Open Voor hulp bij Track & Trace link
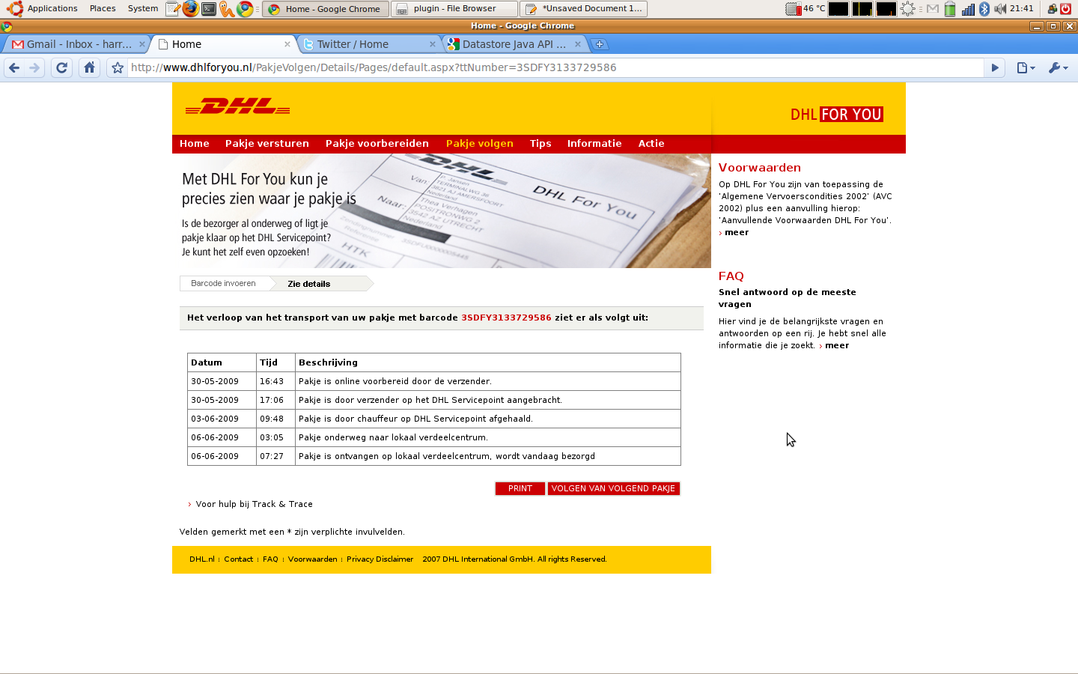This screenshot has width=1078, height=674. click(255, 504)
